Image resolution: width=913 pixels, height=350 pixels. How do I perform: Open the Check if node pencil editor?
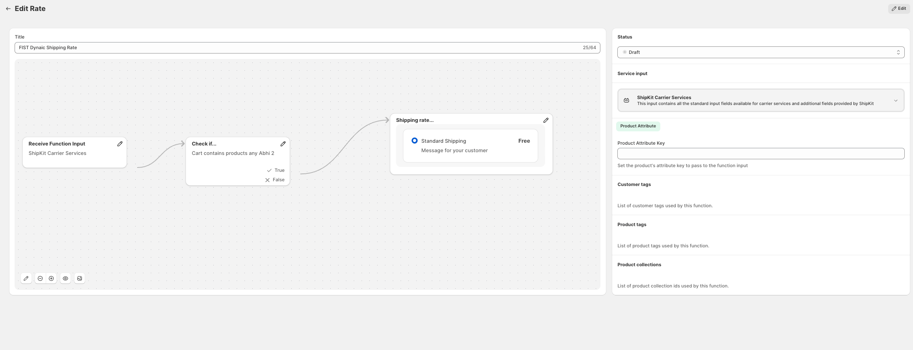pyautogui.click(x=283, y=144)
